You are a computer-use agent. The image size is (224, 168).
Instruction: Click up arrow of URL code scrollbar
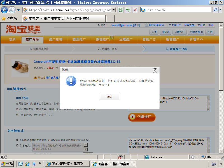[x=208, y=97]
